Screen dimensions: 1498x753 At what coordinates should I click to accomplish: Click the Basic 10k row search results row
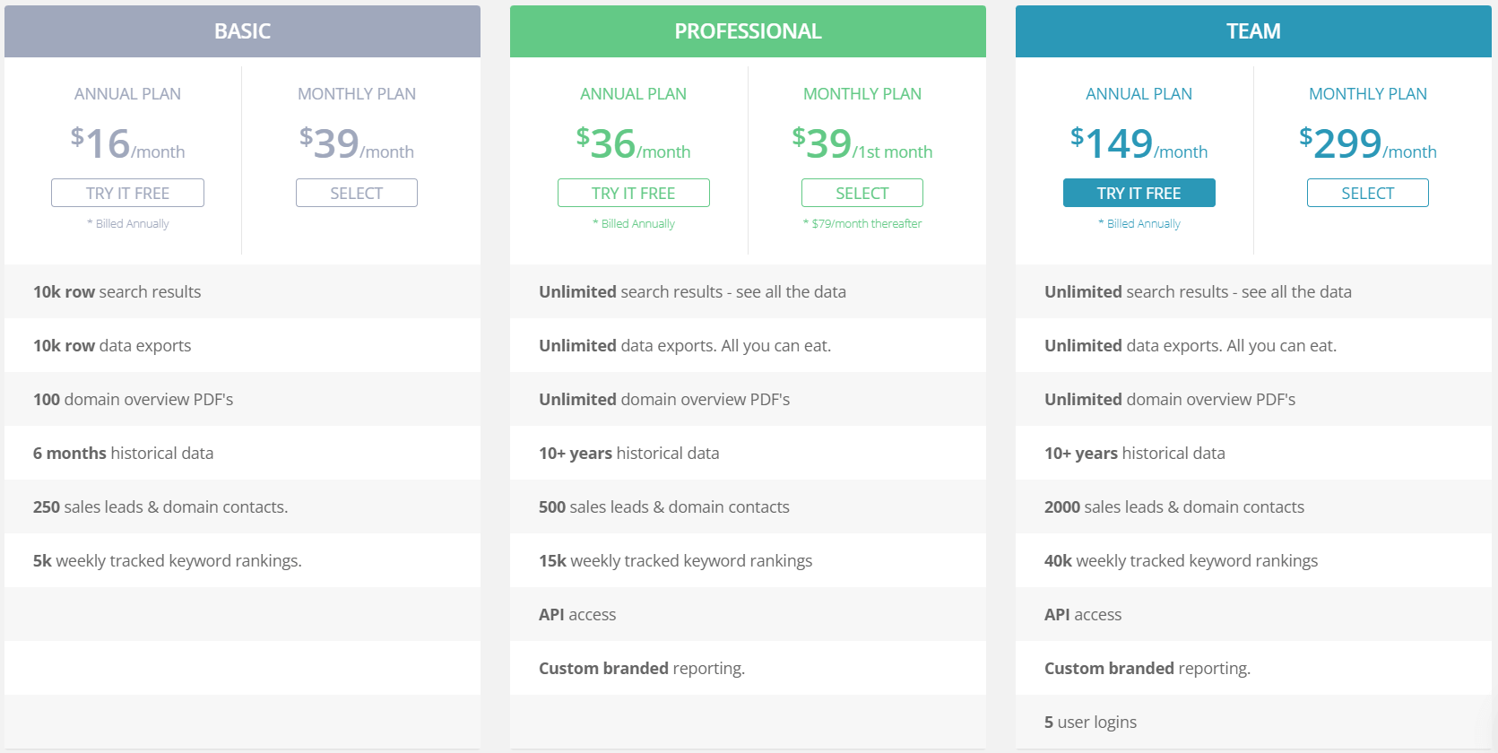coord(242,291)
